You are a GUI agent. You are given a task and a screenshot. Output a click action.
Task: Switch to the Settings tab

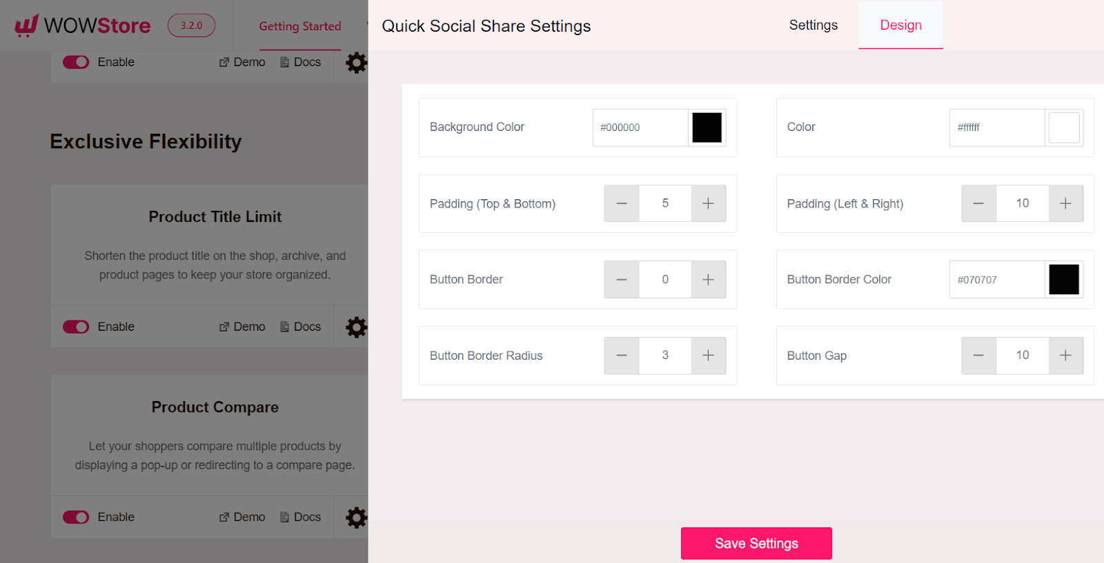point(813,25)
